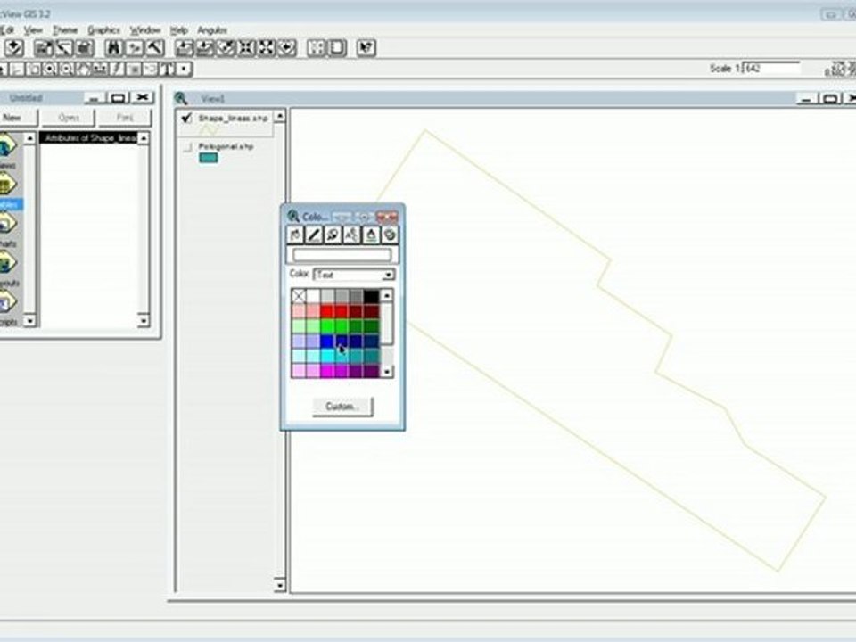Select 'Attributes of Shape_lineas' table entry
This screenshot has height=642, width=856.
[x=88, y=137]
